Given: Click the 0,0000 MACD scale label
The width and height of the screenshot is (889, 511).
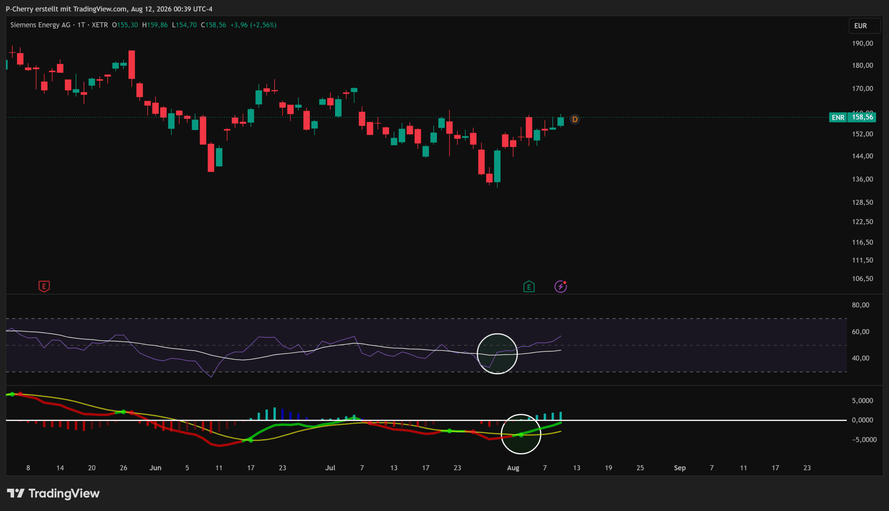Looking at the screenshot, I should (862, 420).
